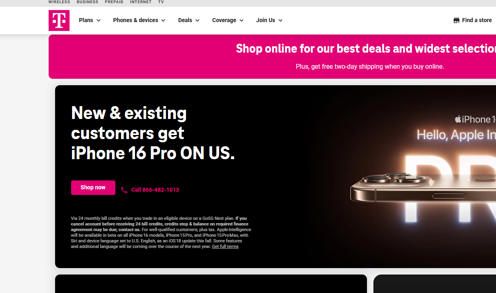The height and width of the screenshot is (293, 496).
Task: Click the Shop now button
Action: point(93,188)
